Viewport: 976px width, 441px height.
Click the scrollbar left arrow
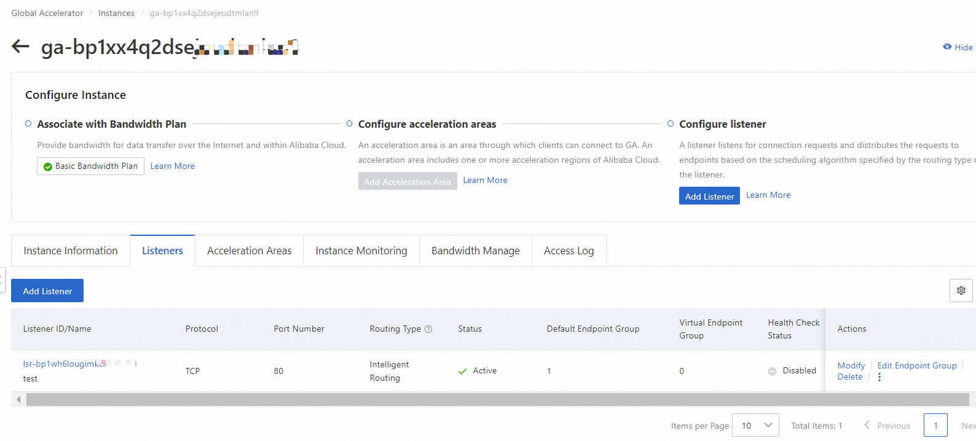click(18, 400)
